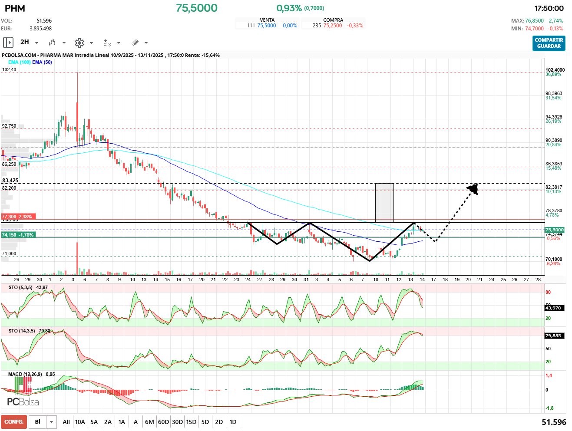
Task: Click the red 77,300 price level label
Action: click(17, 217)
